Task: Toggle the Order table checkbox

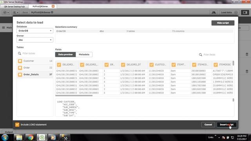Action: (x=20, y=68)
